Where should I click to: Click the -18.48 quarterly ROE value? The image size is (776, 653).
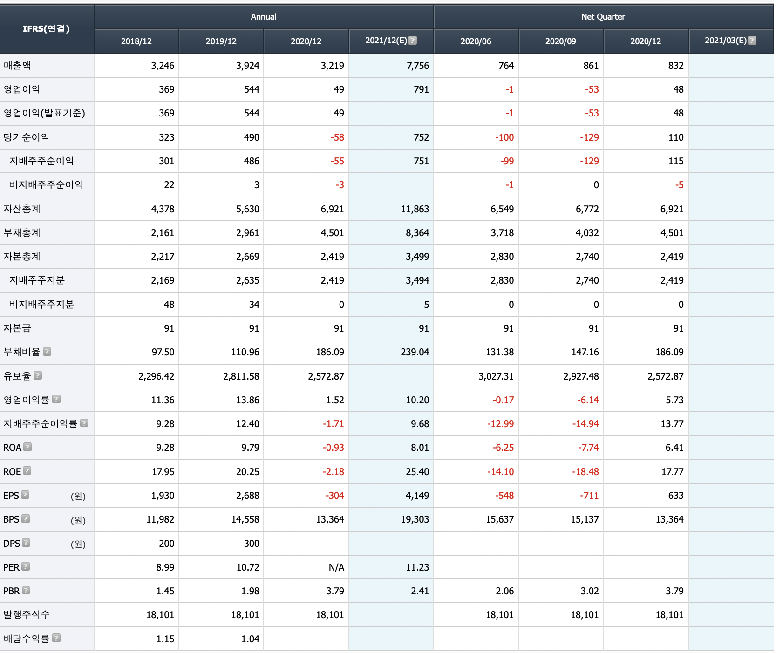point(585,472)
